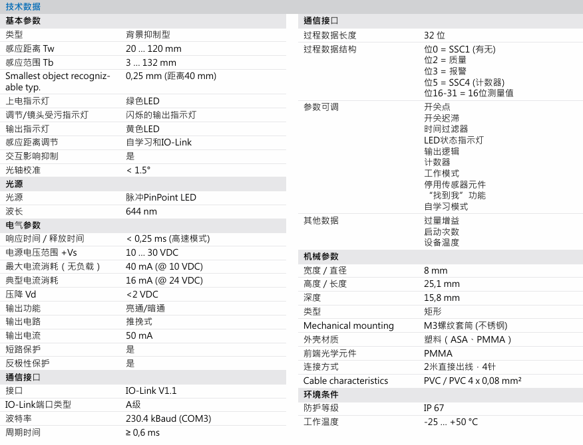Click the '输出逻辑' parameter entry
The image size is (583, 445).
coord(441,151)
